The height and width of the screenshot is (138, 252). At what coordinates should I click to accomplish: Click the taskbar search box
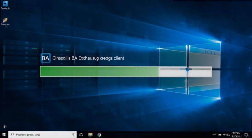(x=43, y=135)
